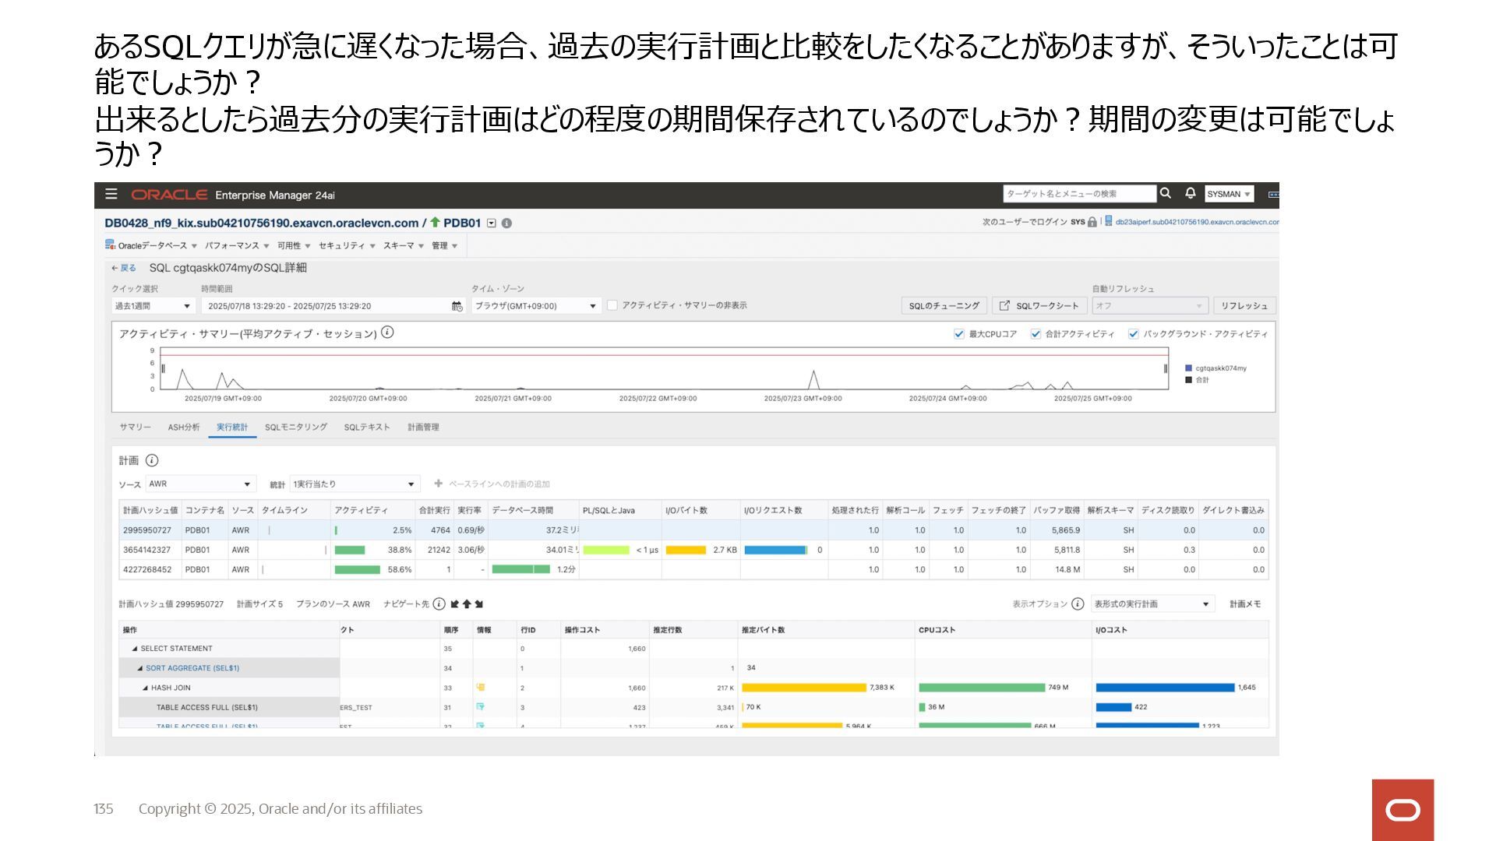This screenshot has width=1496, height=841.
Task: Click the info icon in HASH JOIN row
Action: click(x=481, y=688)
